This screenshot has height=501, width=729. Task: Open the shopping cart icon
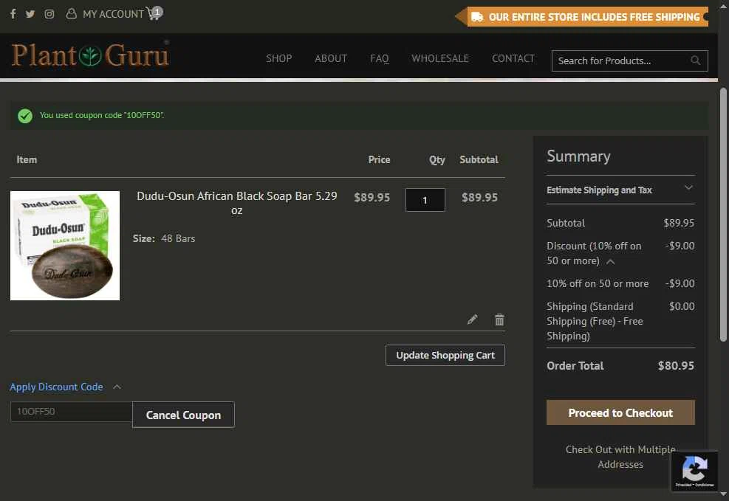[154, 13]
